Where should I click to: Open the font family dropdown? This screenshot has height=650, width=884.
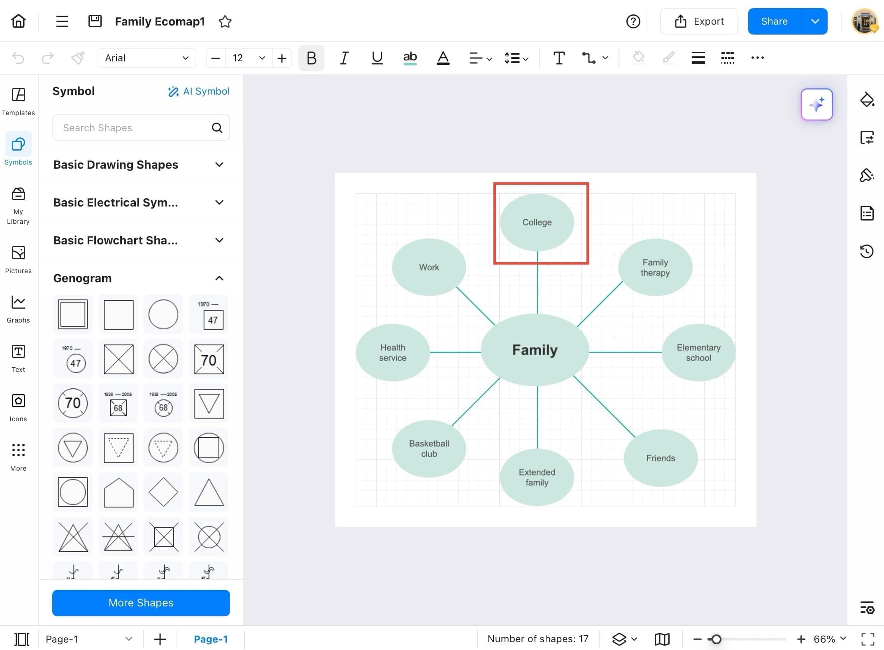tap(147, 58)
